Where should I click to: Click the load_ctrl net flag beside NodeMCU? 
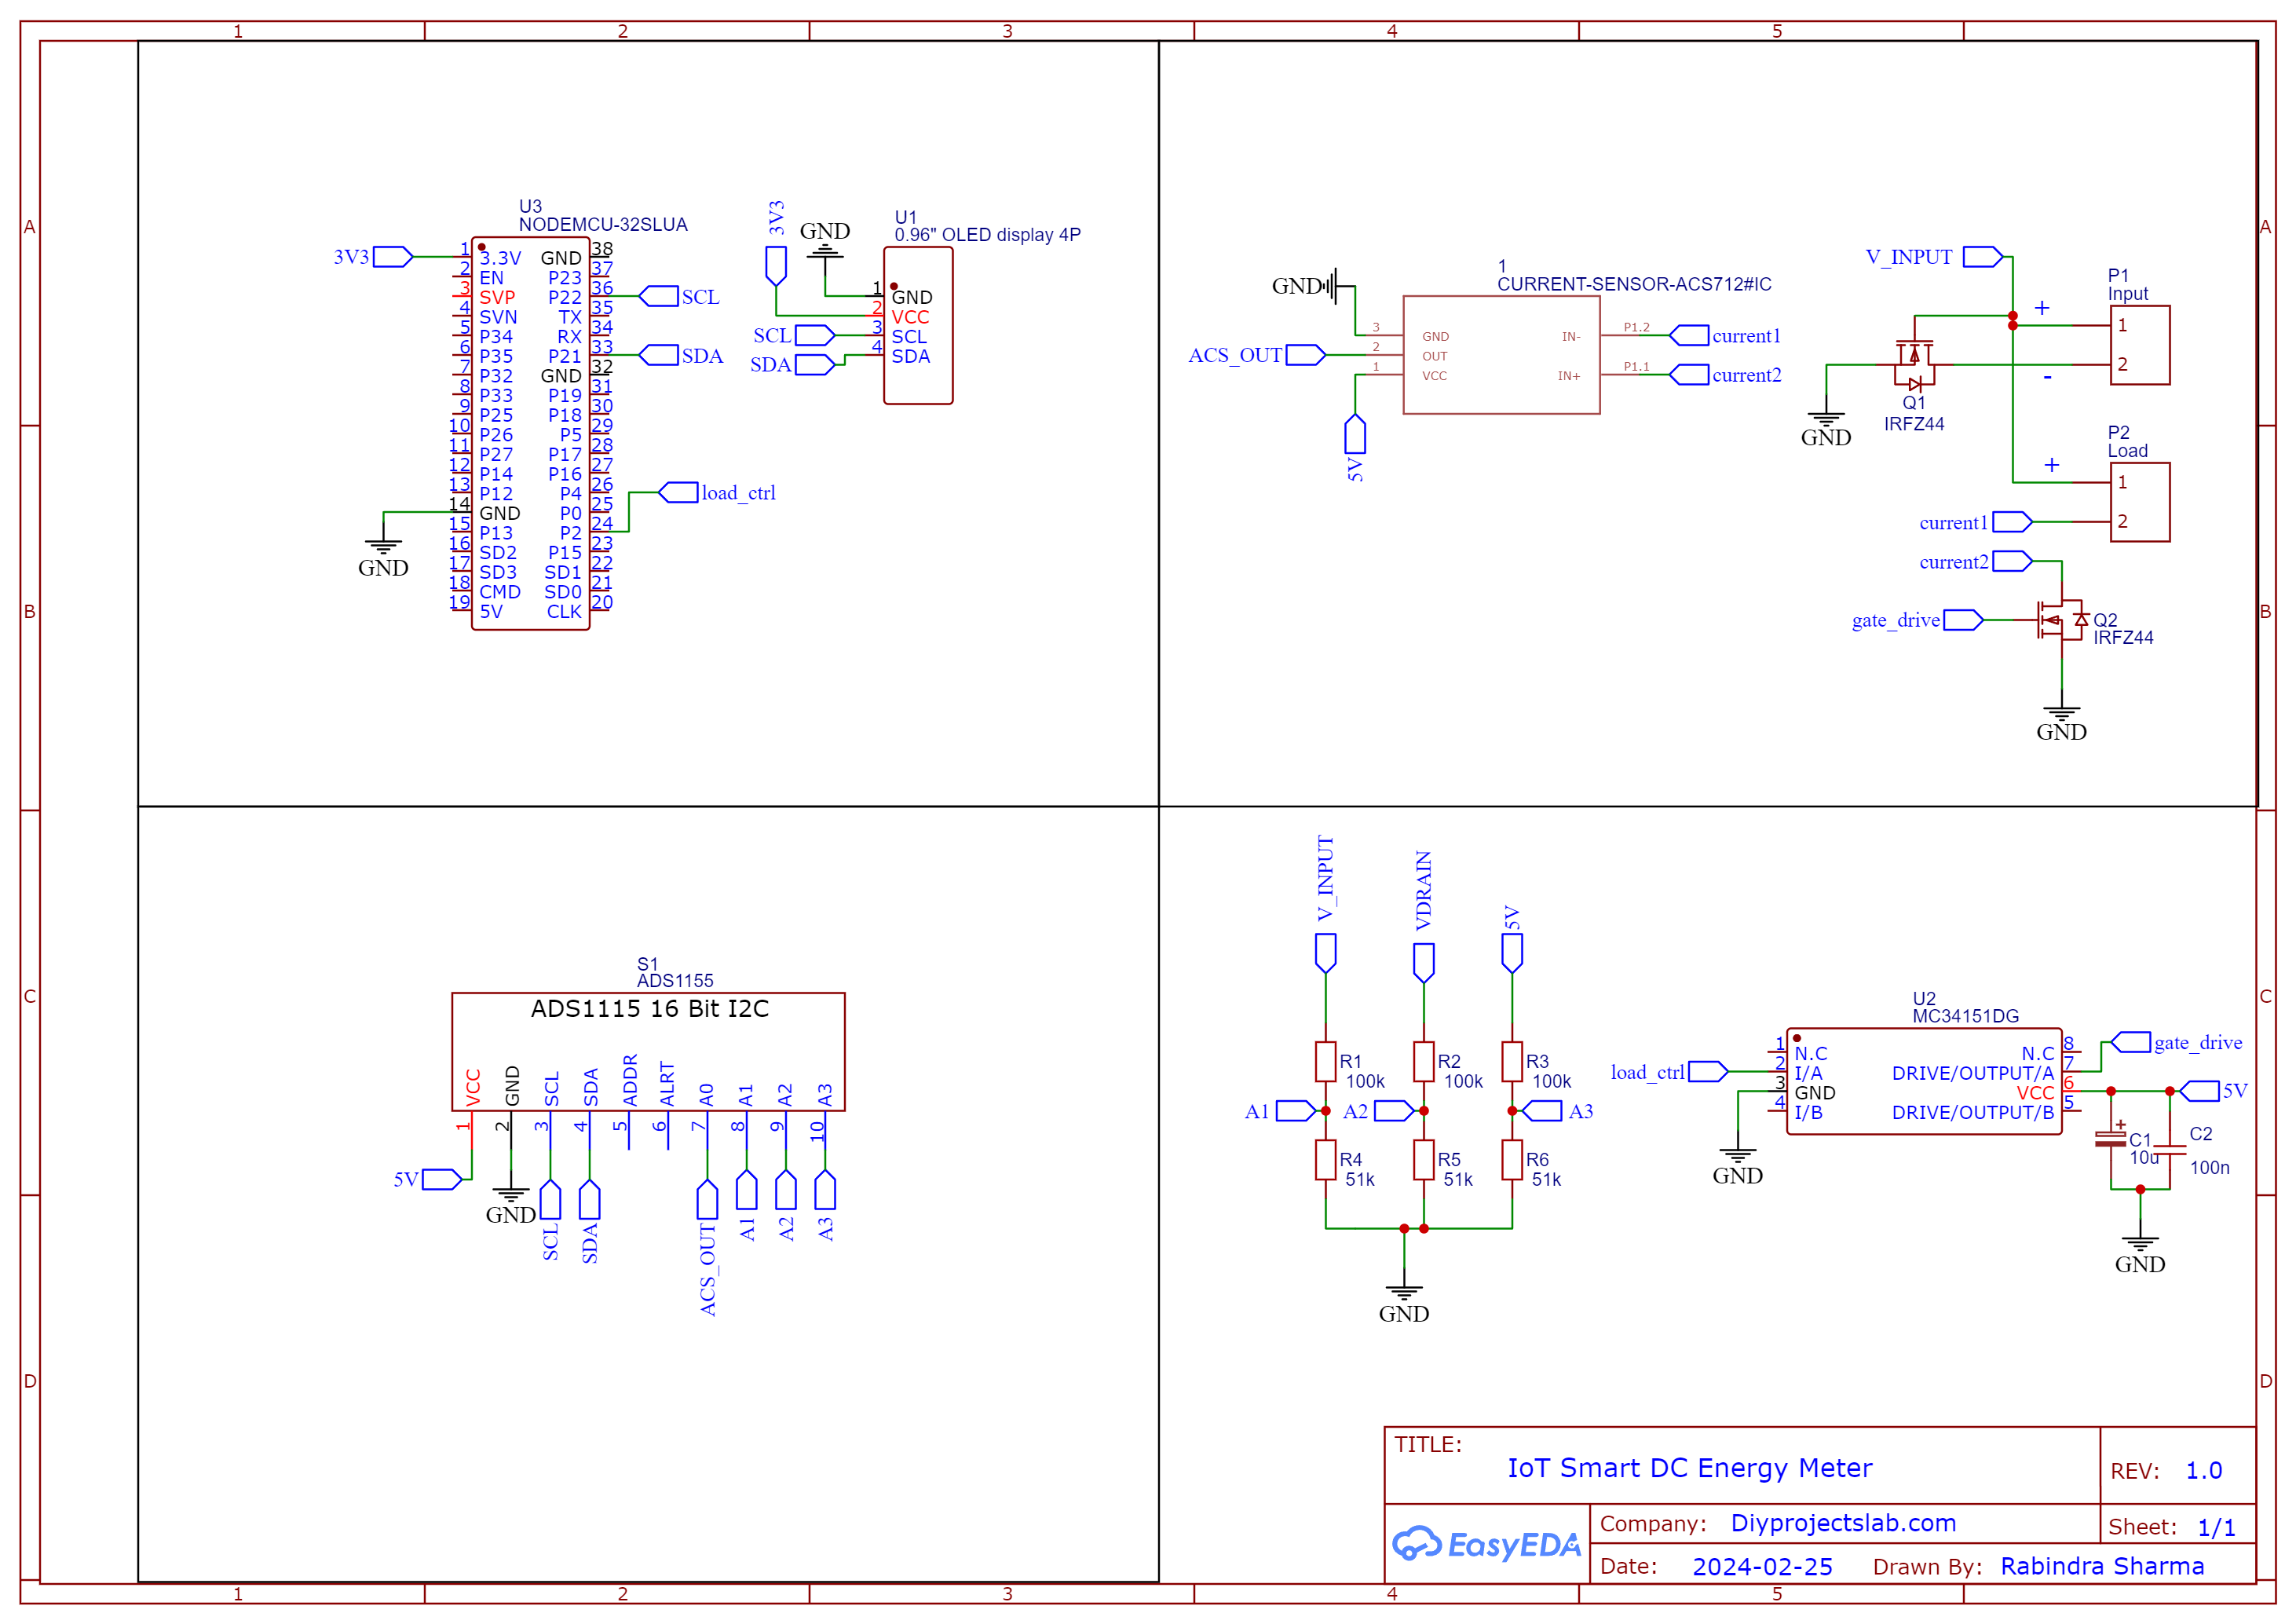click(679, 493)
